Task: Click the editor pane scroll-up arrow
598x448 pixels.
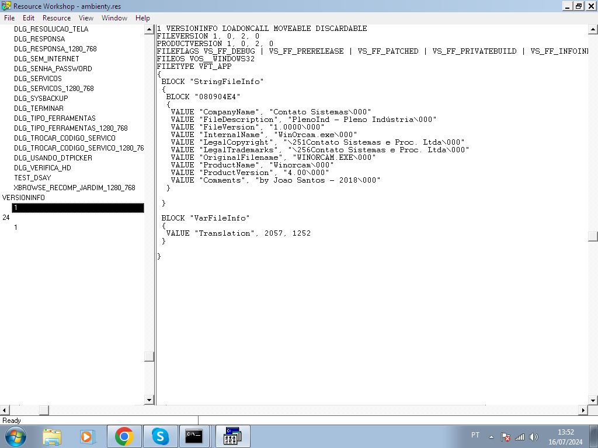Action: pyautogui.click(x=593, y=29)
